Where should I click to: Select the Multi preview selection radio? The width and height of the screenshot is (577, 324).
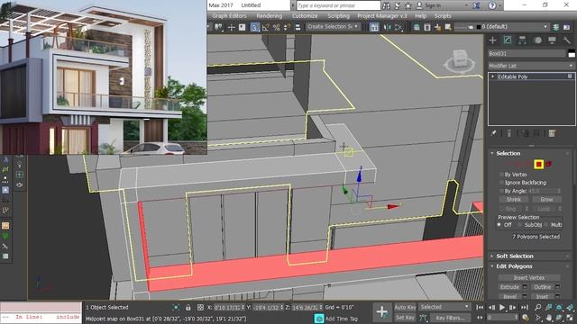point(546,224)
